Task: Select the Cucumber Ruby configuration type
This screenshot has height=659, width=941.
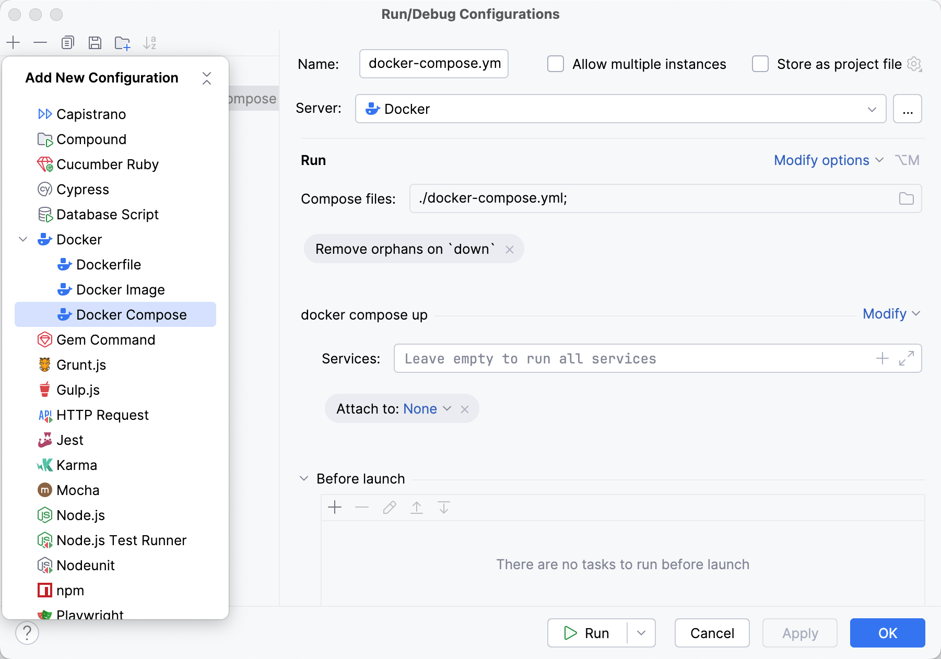Action: pos(107,164)
